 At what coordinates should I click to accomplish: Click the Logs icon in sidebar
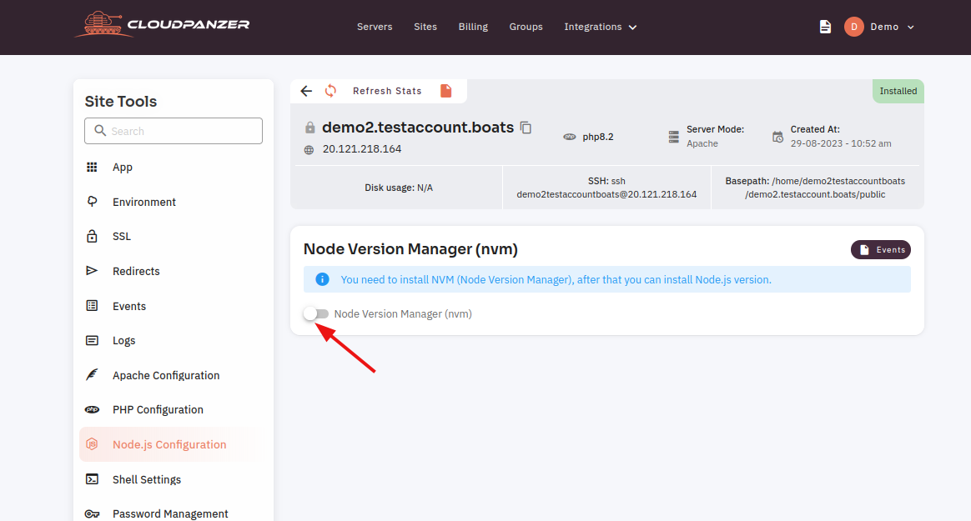[x=92, y=340]
